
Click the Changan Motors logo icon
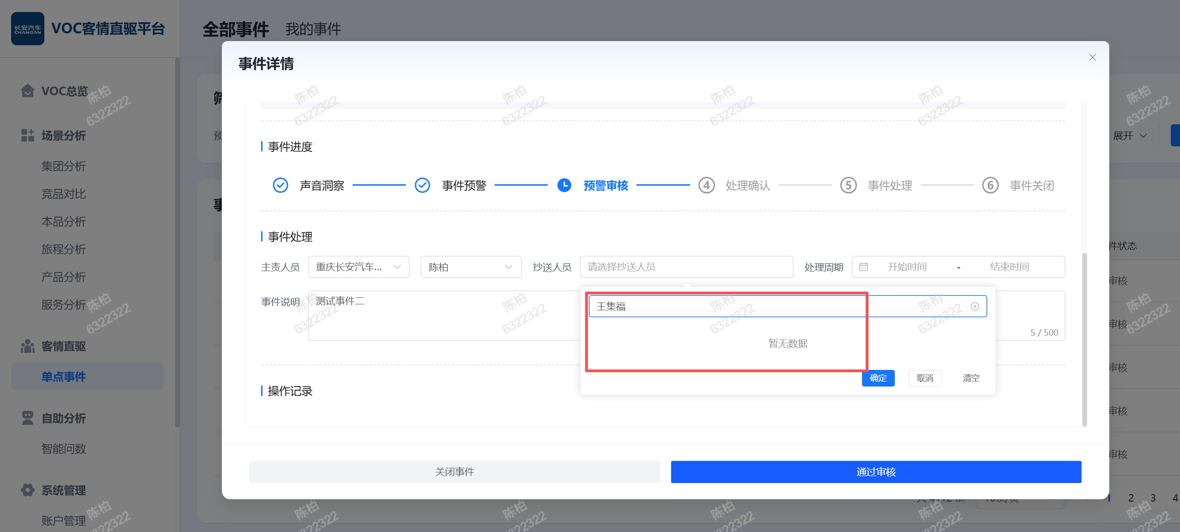[x=28, y=28]
